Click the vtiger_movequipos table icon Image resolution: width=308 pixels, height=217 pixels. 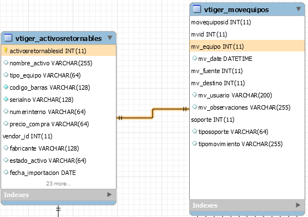197,9
